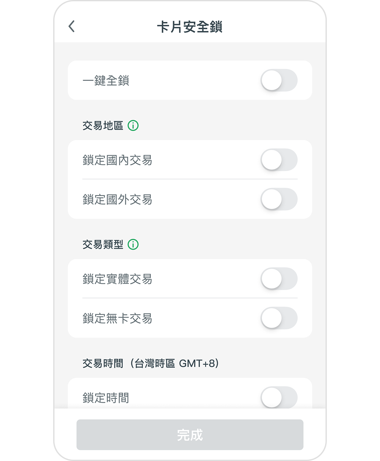The height and width of the screenshot is (461, 380).
Task: Turn on the 鎖定國外交易 switch
Action: click(279, 199)
